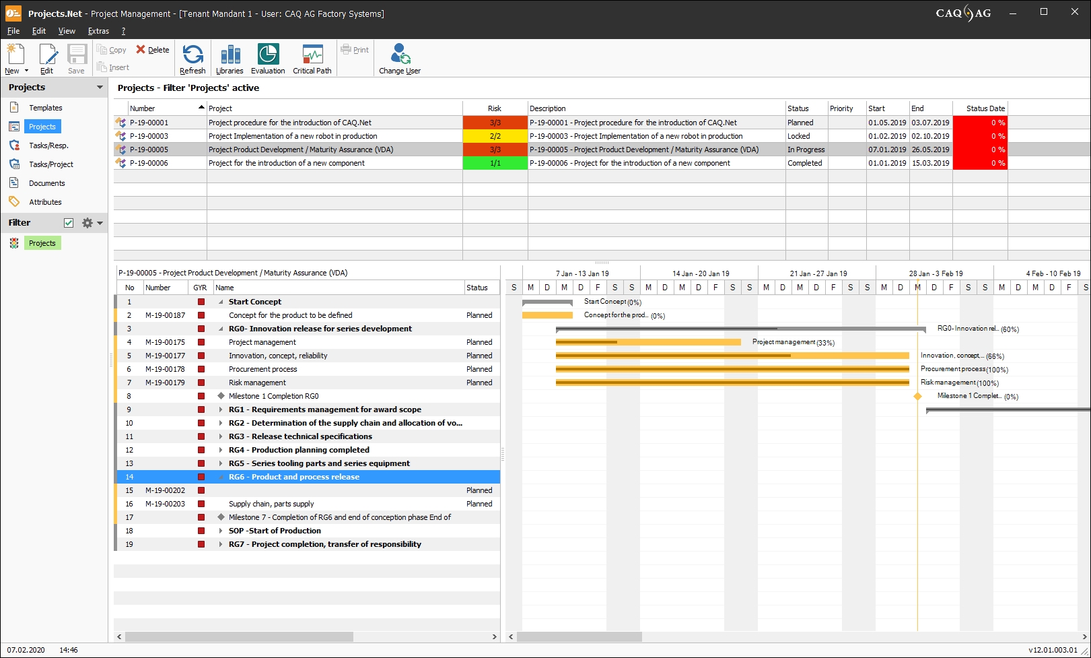The height and width of the screenshot is (658, 1091).
Task: Collapse the Start Concept task group
Action: pyautogui.click(x=221, y=302)
